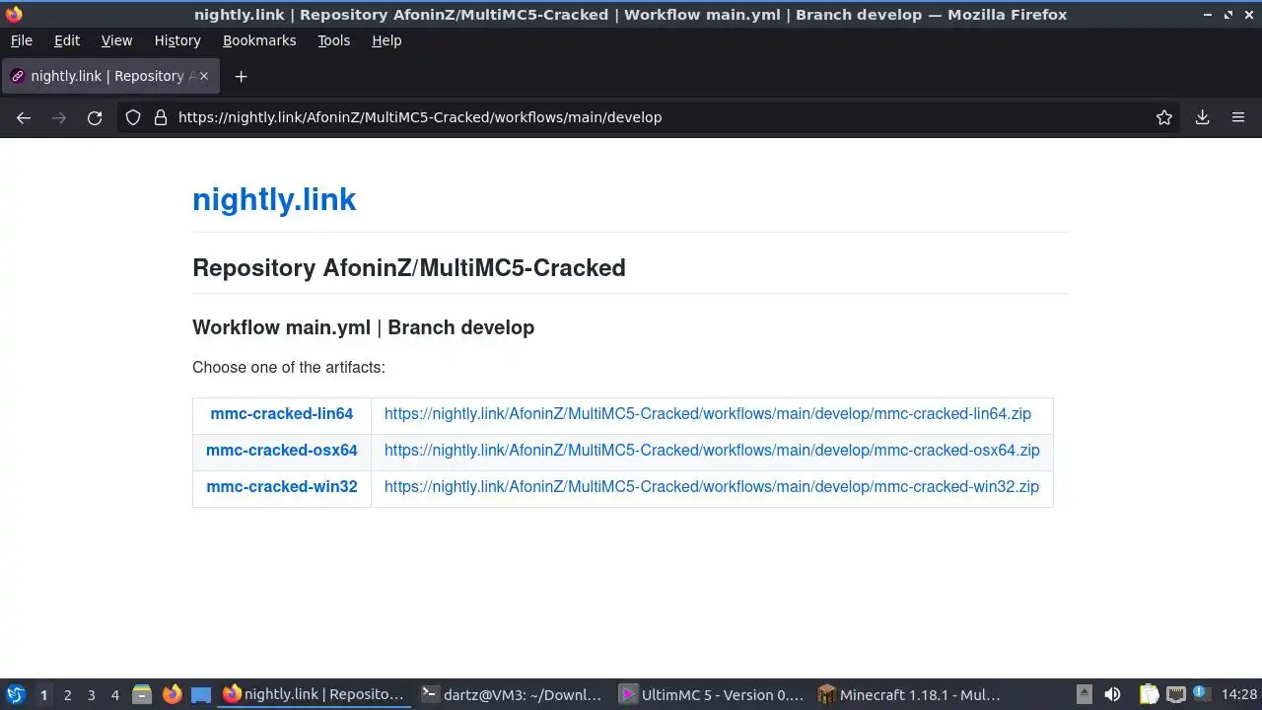The height and width of the screenshot is (710, 1262).
Task: Download the mmc-cracked-win32.zip URL
Action: [712, 487]
